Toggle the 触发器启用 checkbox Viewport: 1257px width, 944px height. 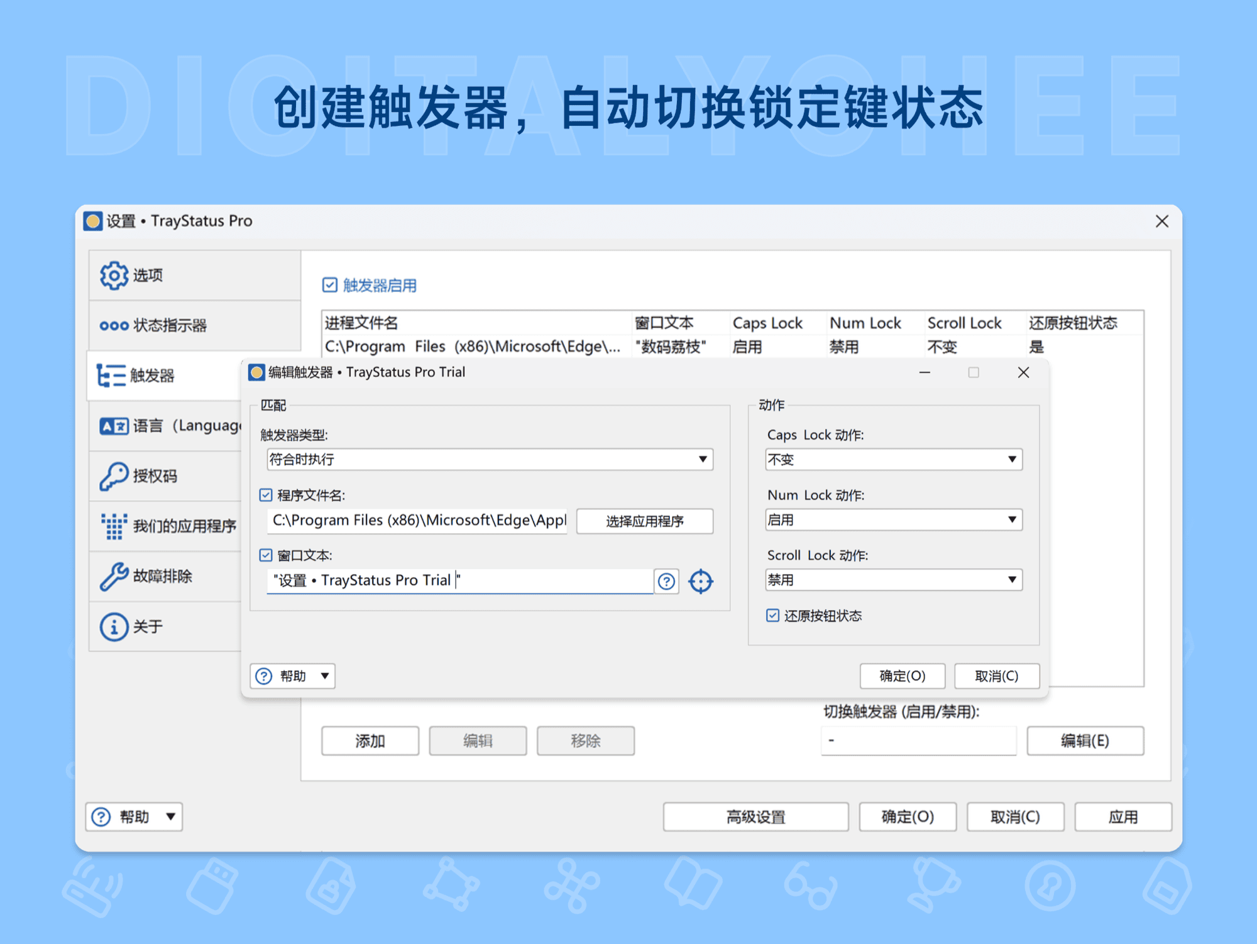(x=329, y=285)
